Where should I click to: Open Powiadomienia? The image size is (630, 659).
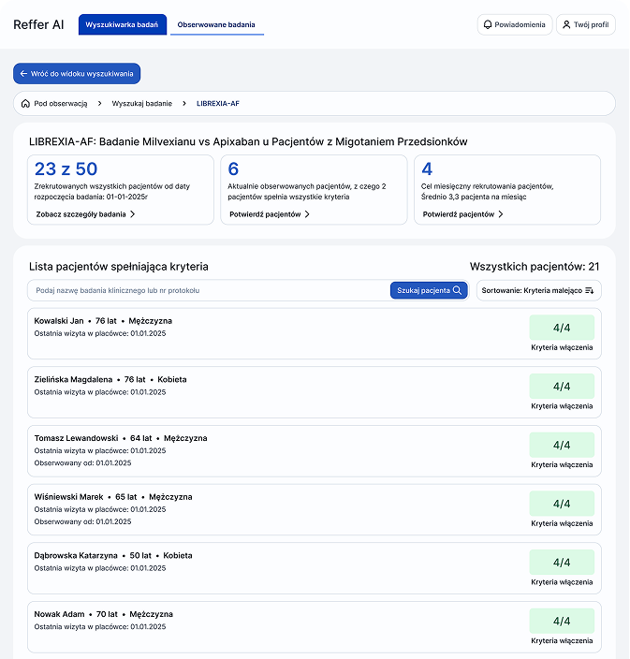click(x=515, y=24)
